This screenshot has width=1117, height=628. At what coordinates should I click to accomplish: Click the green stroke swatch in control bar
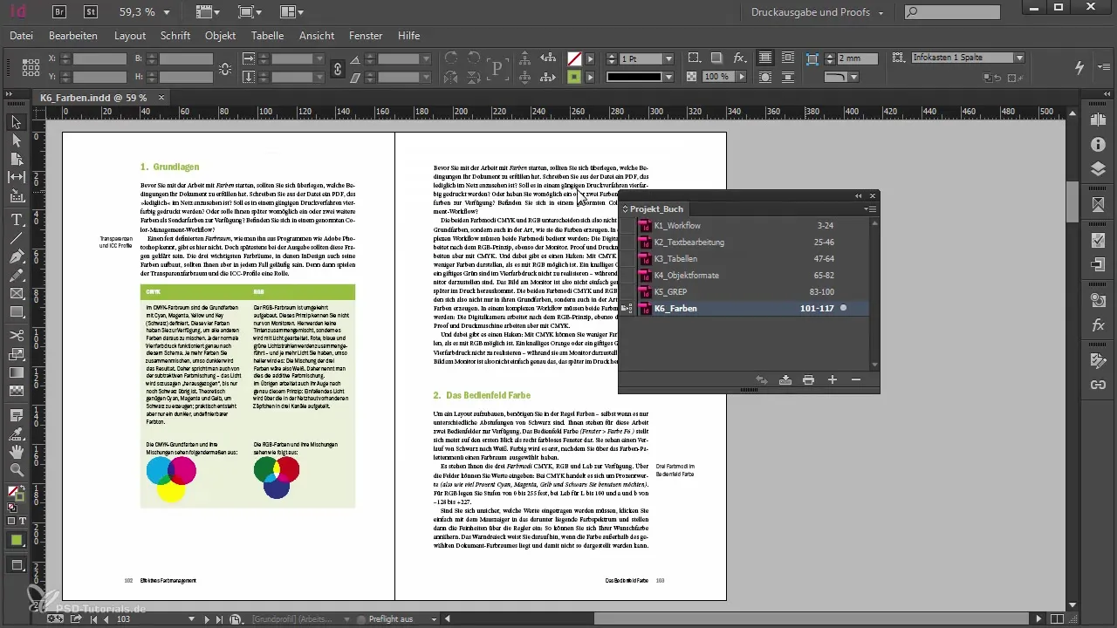coord(574,77)
